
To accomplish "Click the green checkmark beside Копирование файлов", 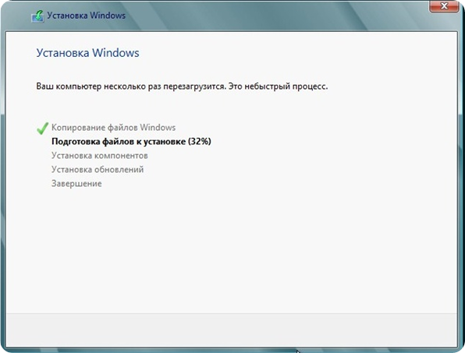I will click(x=42, y=129).
